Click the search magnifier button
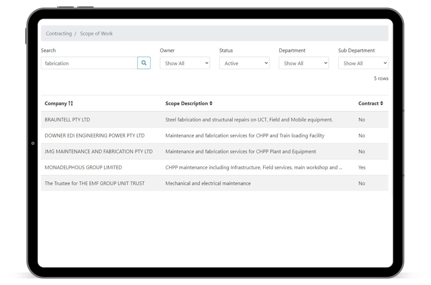The width and height of the screenshot is (431, 285). click(144, 63)
